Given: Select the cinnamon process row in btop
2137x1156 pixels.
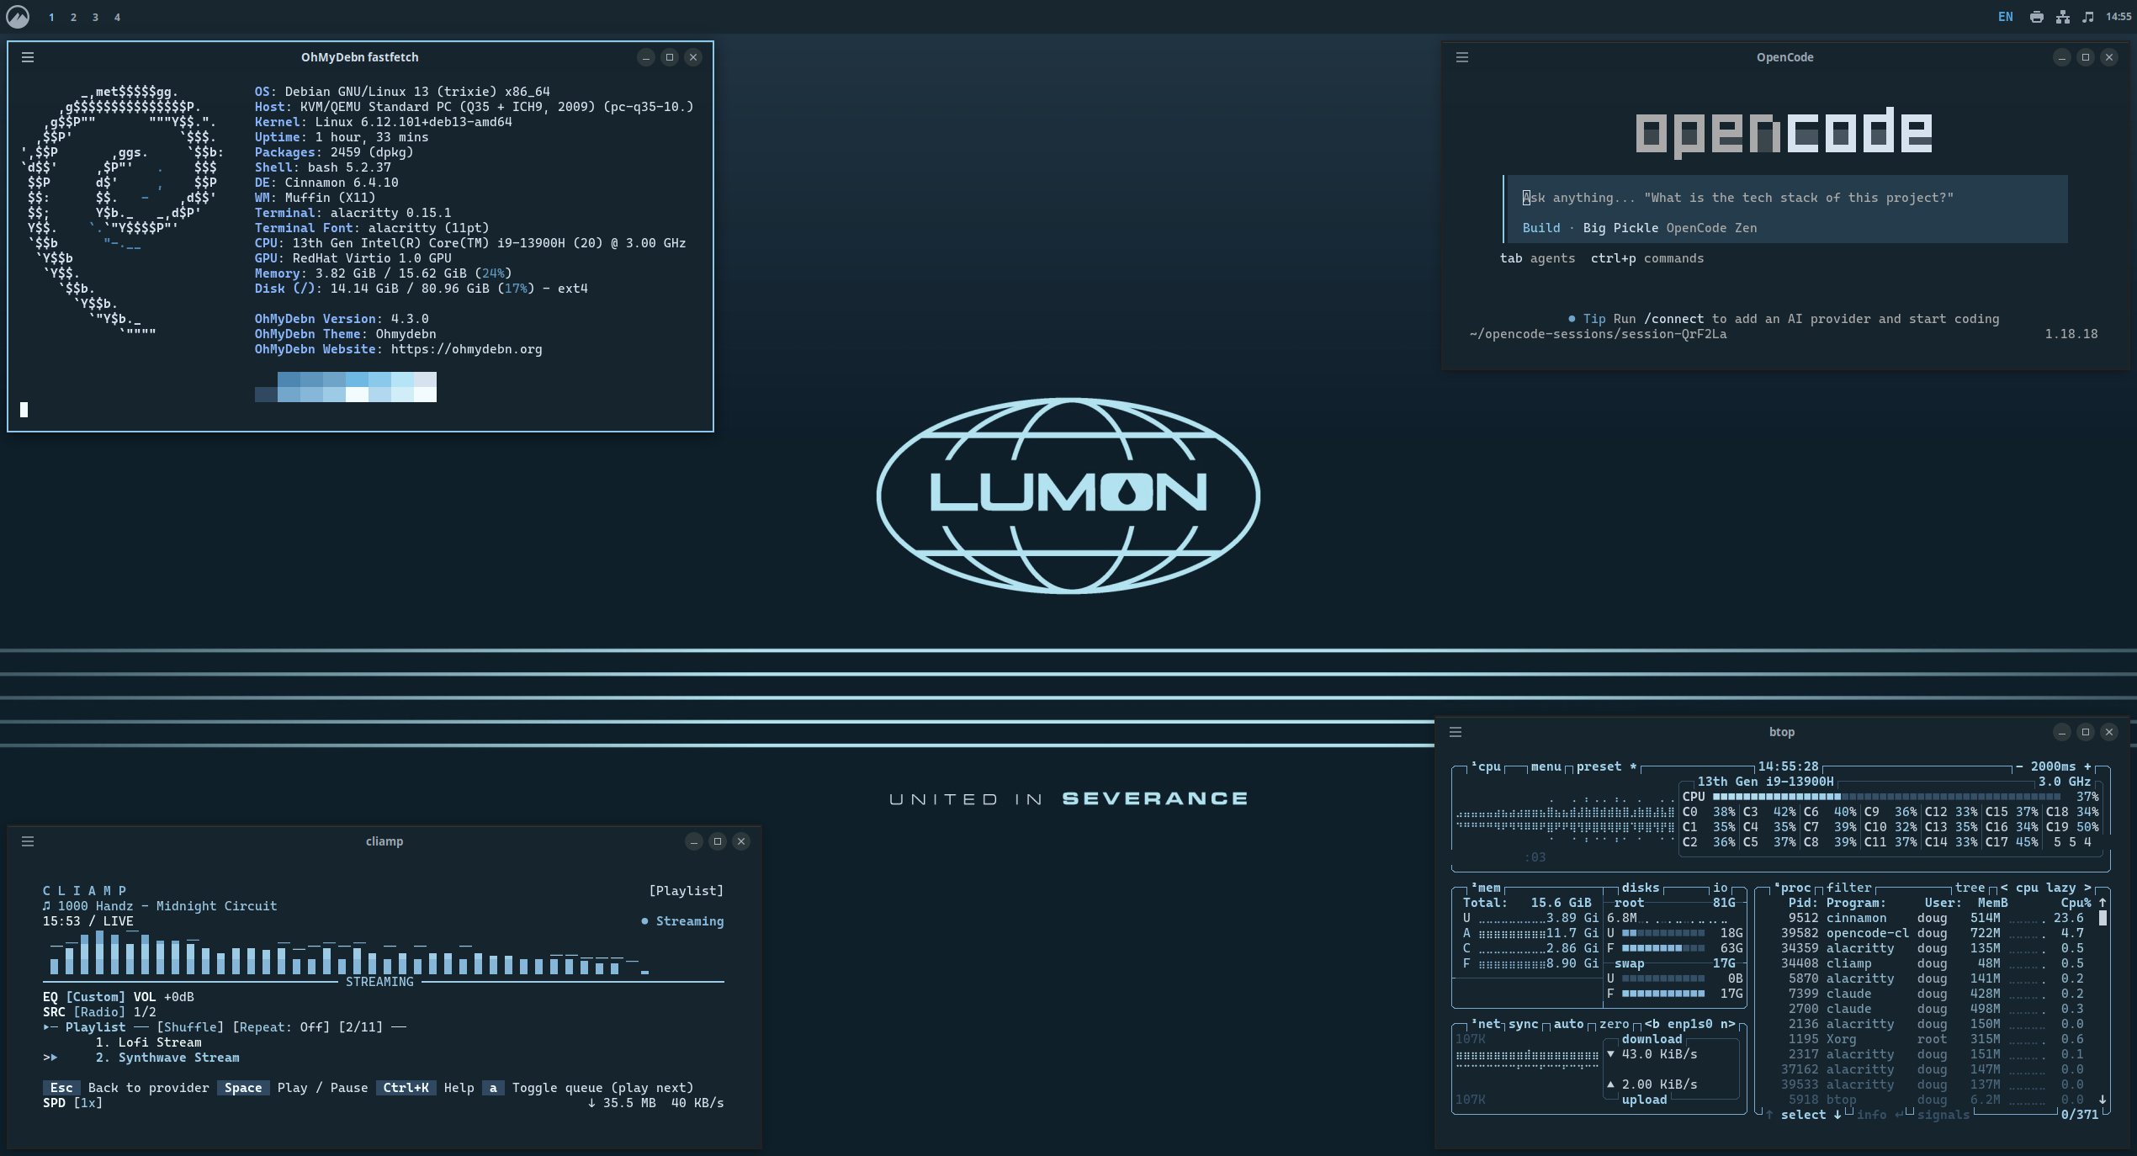Looking at the screenshot, I should tap(1936, 918).
